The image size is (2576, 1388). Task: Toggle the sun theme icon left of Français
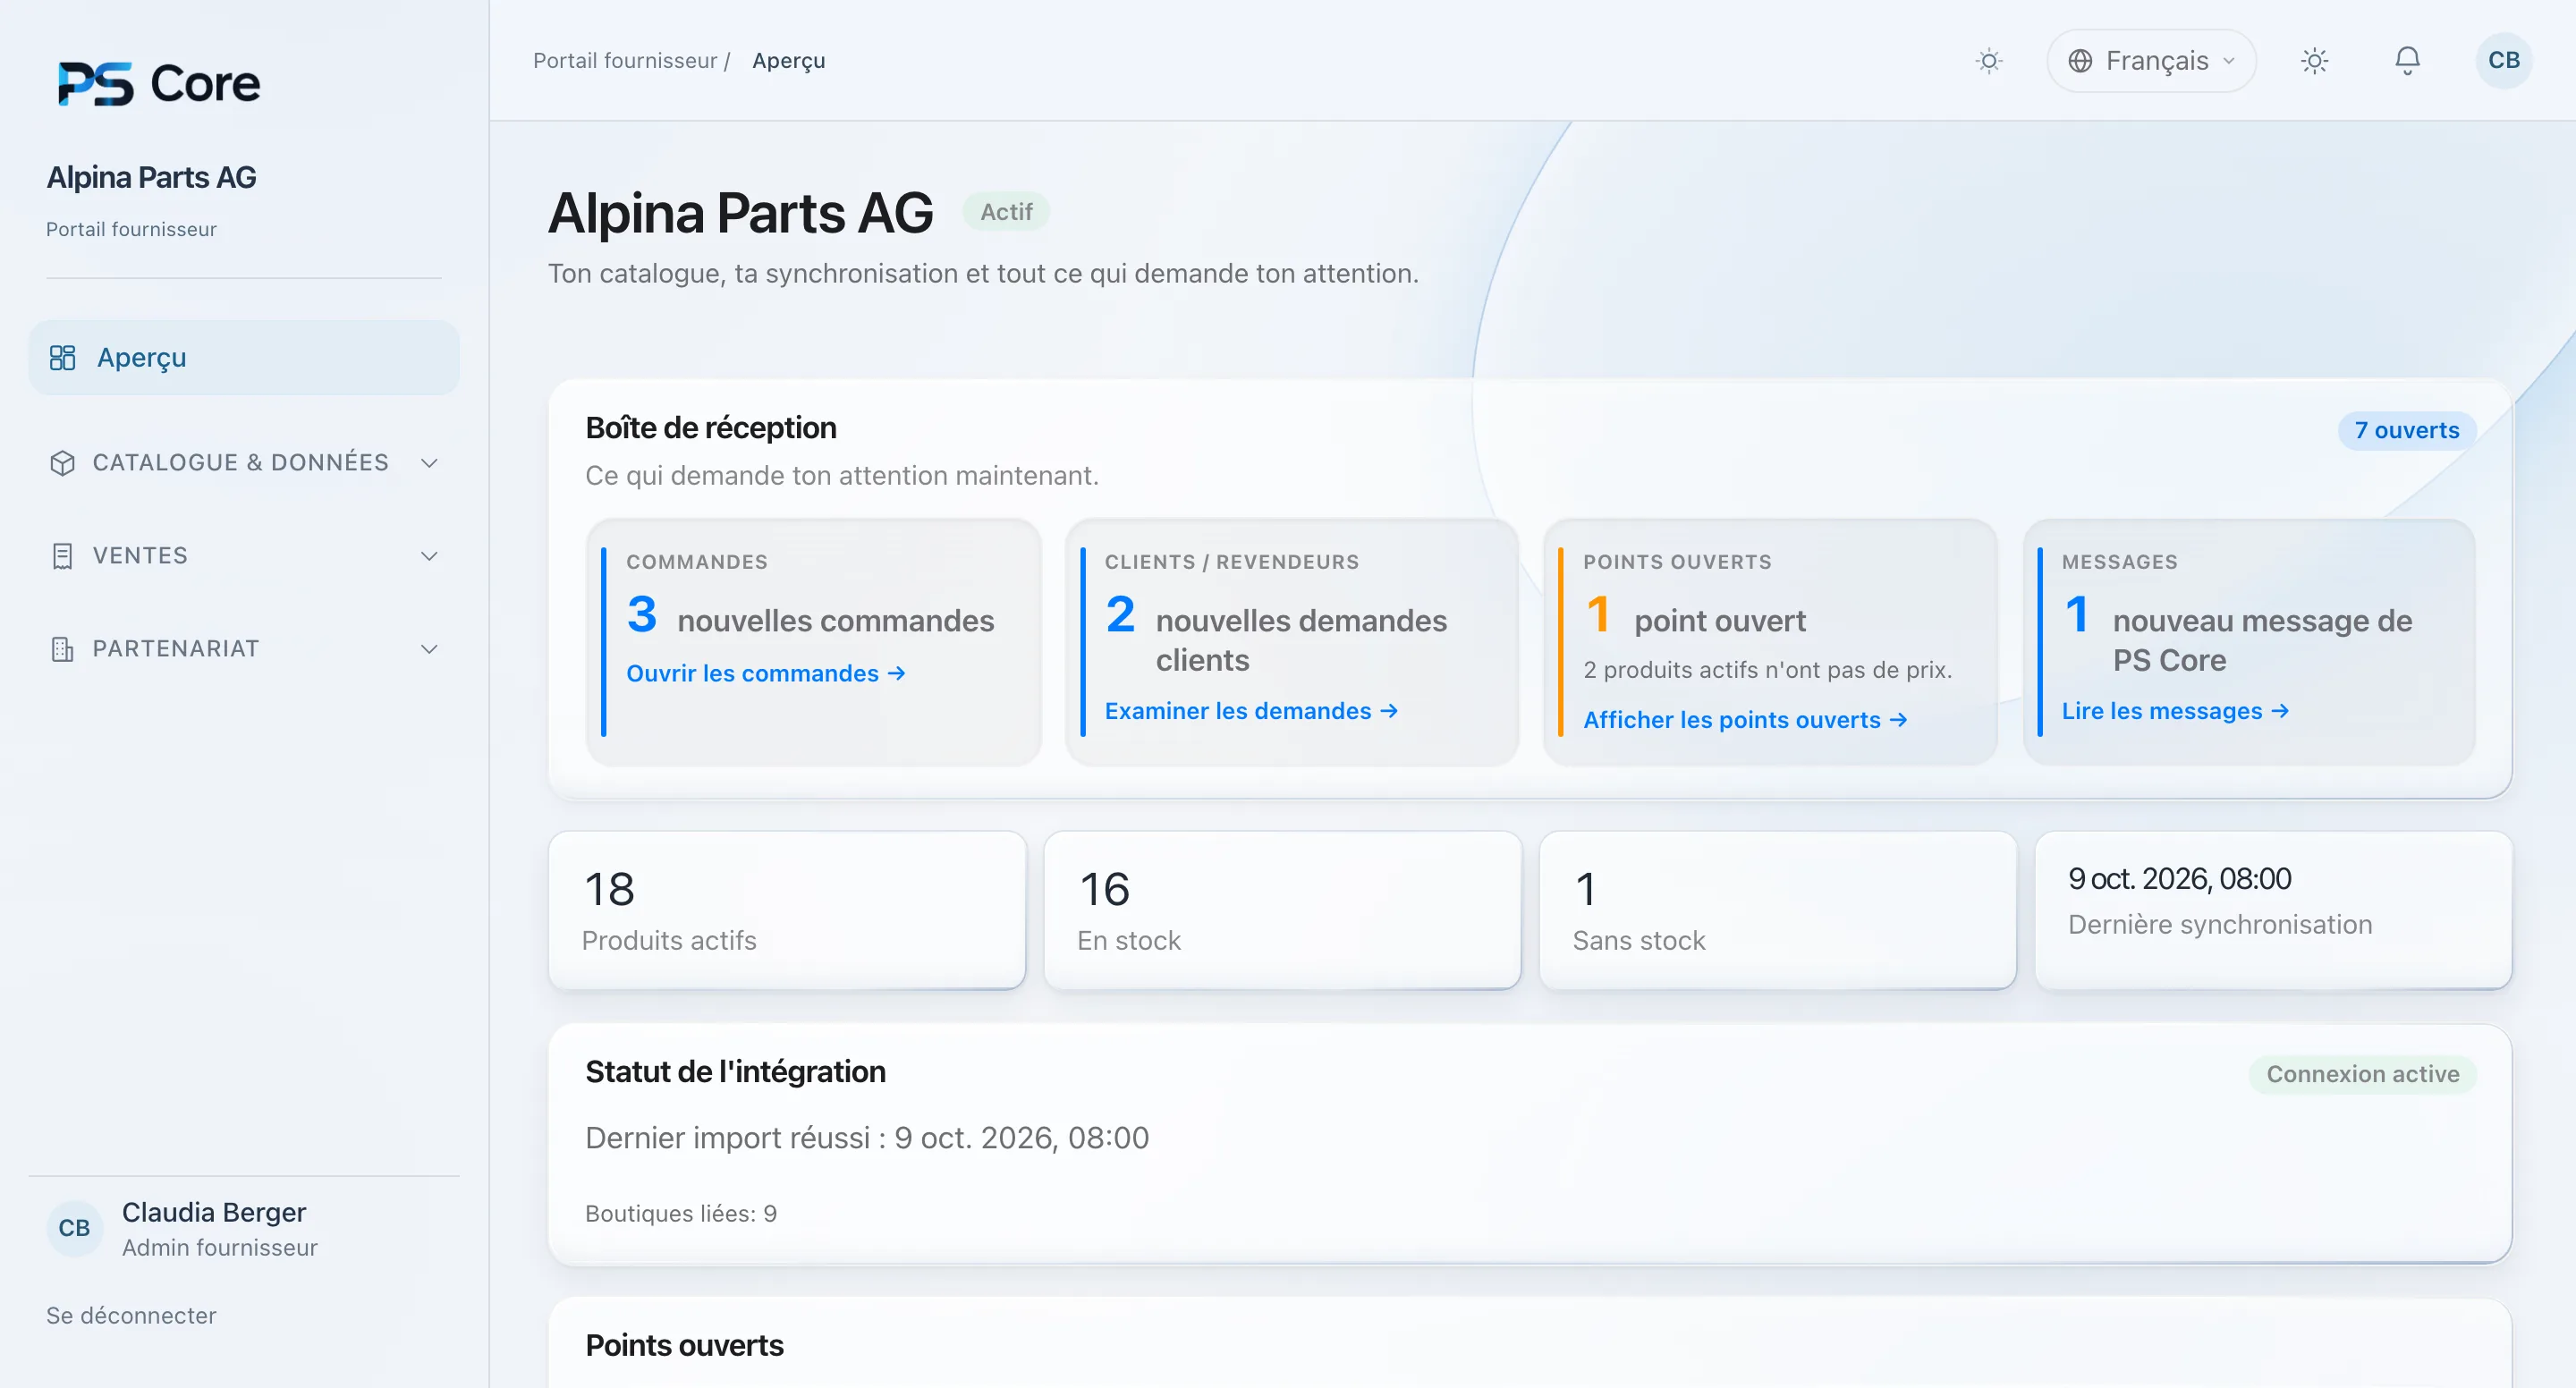[1989, 61]
